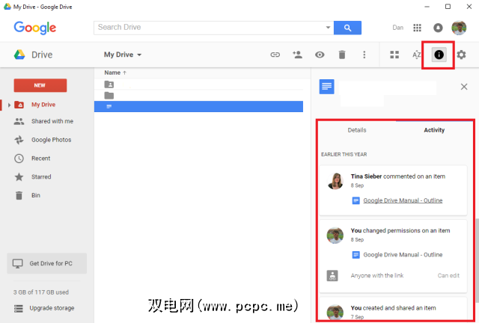
Task: Click You changed permissions on an item
Action: 400,230
